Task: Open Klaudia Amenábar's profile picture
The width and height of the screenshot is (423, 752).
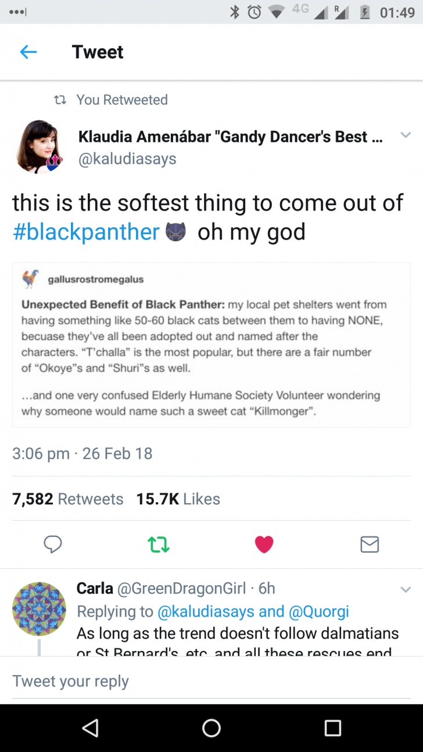Action: pos(39,147)
